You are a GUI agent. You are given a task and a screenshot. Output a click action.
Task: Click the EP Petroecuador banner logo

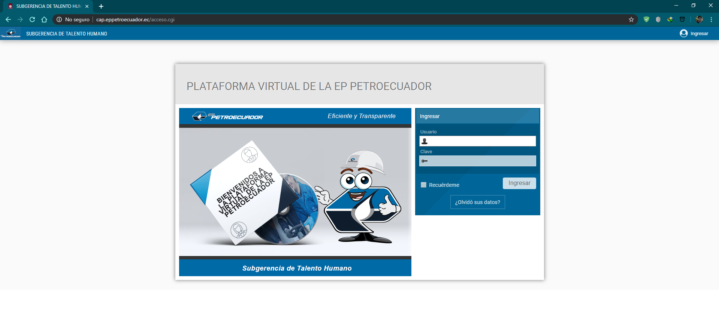coord(228,116)
